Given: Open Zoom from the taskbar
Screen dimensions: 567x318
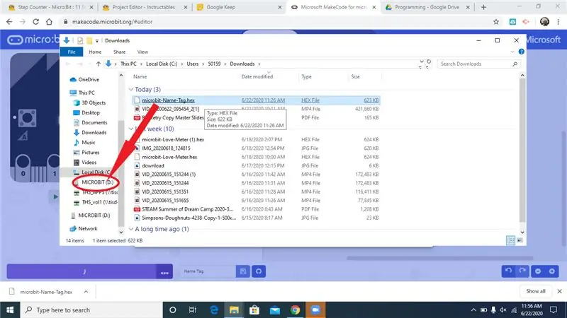Looking at the screenshot, I should pyautogui.click(x=315, y=310).
